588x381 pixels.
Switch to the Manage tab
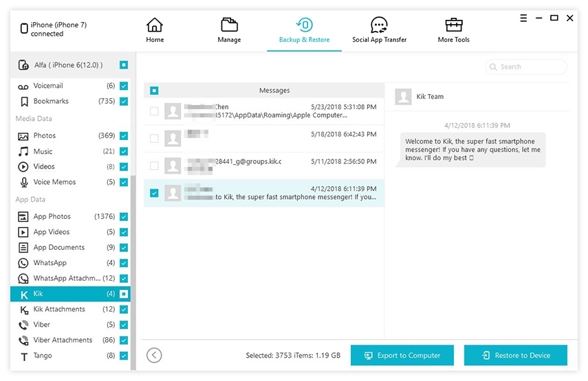tap(229, 30)
